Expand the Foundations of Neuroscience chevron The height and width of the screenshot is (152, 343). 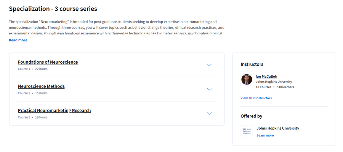point(209,65)
